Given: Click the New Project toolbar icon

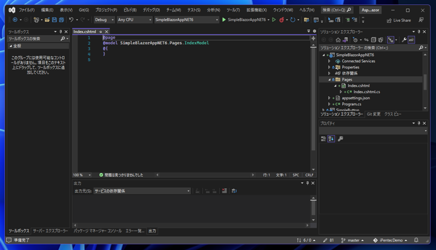Looking at the screenshot, I should point(36,20).
